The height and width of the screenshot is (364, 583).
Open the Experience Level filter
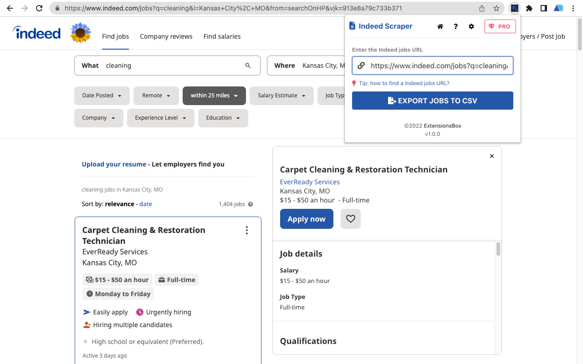(x=160, y=118)
